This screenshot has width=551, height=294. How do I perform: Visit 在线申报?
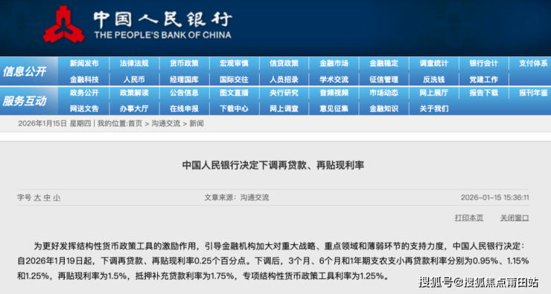(184, 108)
